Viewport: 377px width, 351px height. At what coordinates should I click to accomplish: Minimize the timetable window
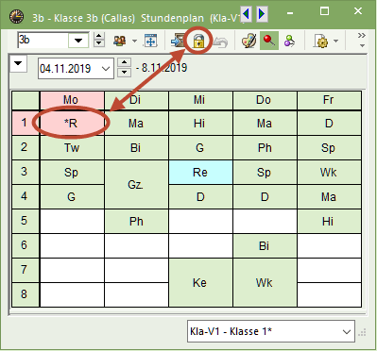click(x=290, y=13)
